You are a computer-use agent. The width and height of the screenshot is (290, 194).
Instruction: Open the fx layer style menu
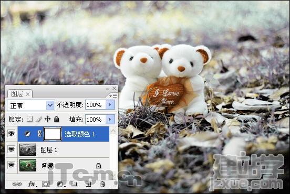[x=32, y=184]
